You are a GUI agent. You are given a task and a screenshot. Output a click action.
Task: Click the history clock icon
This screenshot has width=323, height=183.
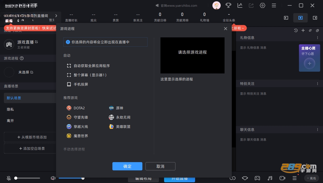pyautogui.click(x=296, y=30)
